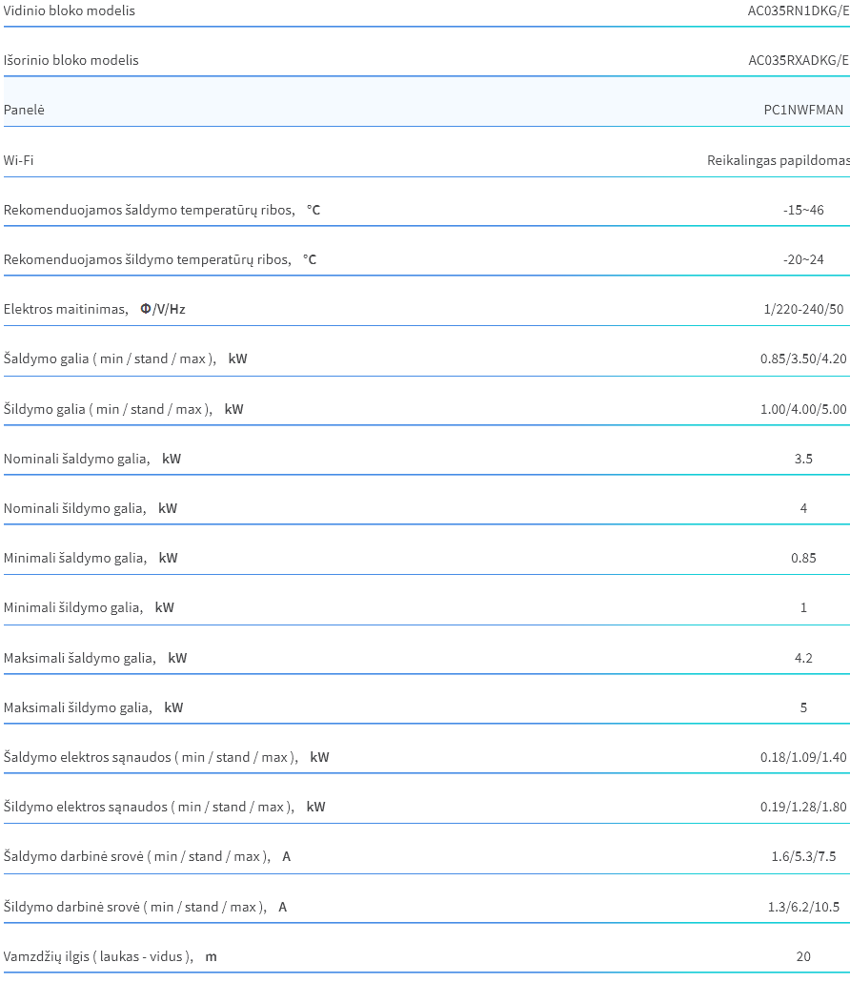Click the Minimali šaldymo galia value 0.85
The width and height of the screenshot is (850, 983).
(803, 558)
